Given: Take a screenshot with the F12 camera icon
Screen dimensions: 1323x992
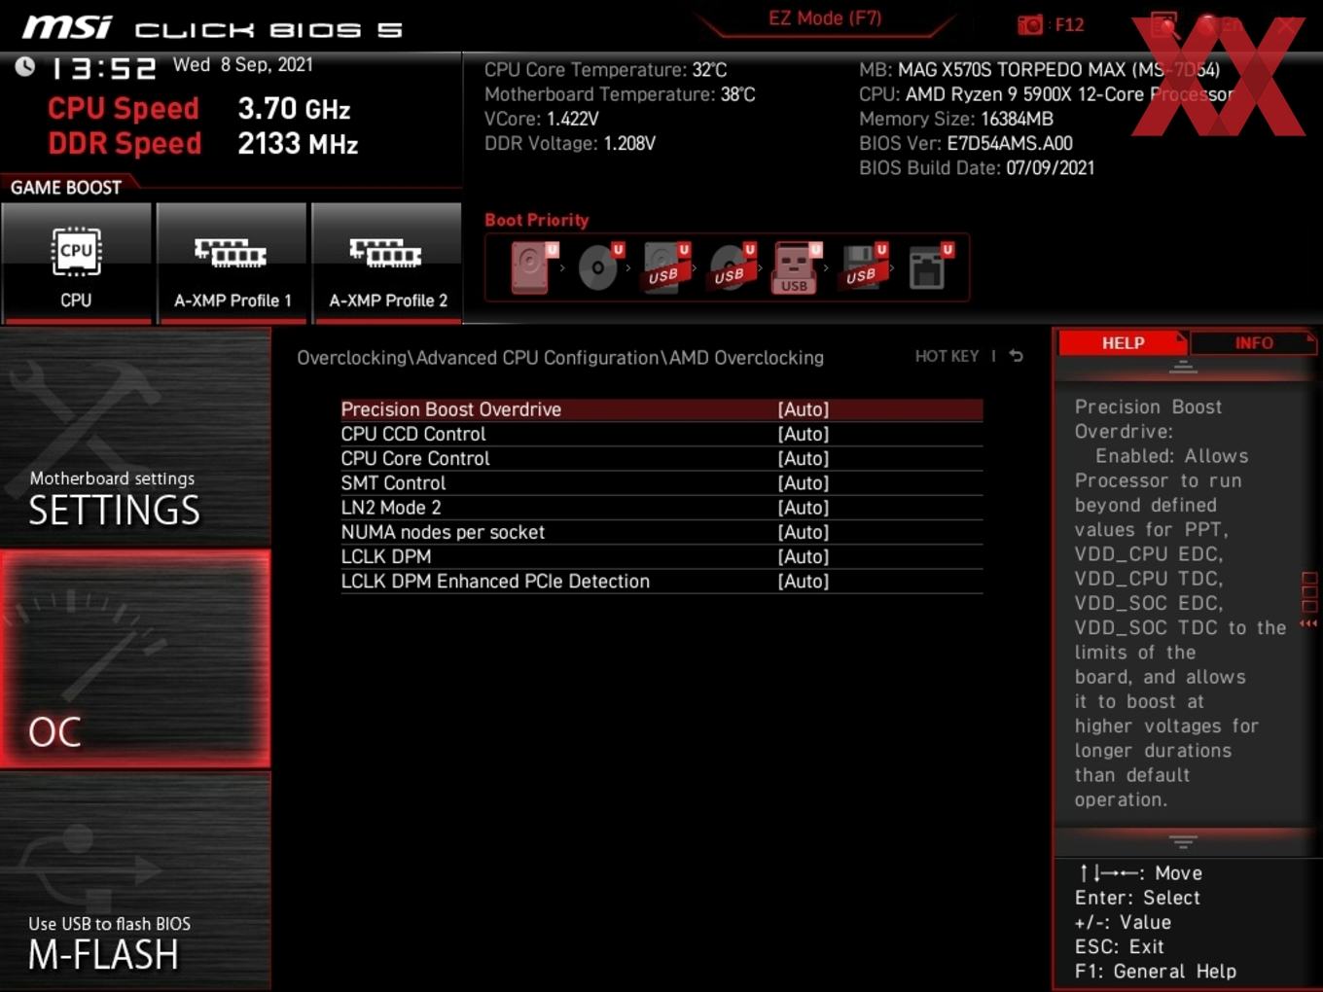Looking at the screenshot, I should (1030, 25).
